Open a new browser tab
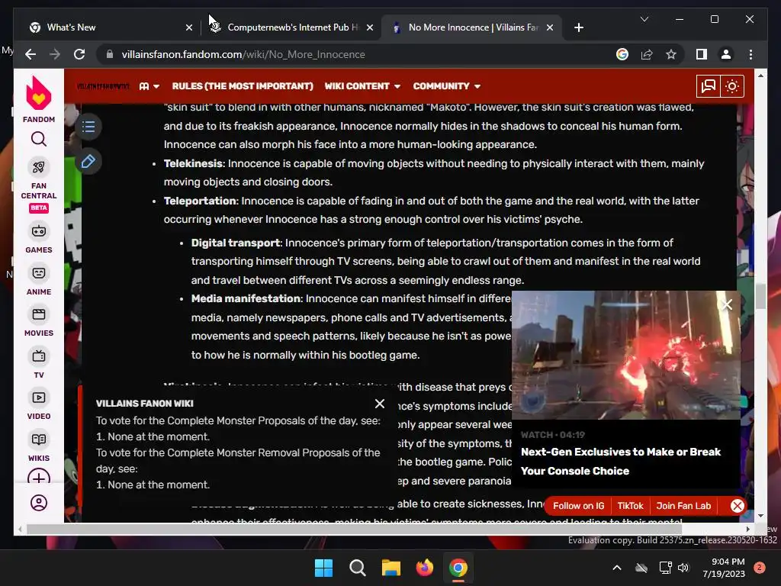This screenshot has width=781, height=586. (578, 27)
